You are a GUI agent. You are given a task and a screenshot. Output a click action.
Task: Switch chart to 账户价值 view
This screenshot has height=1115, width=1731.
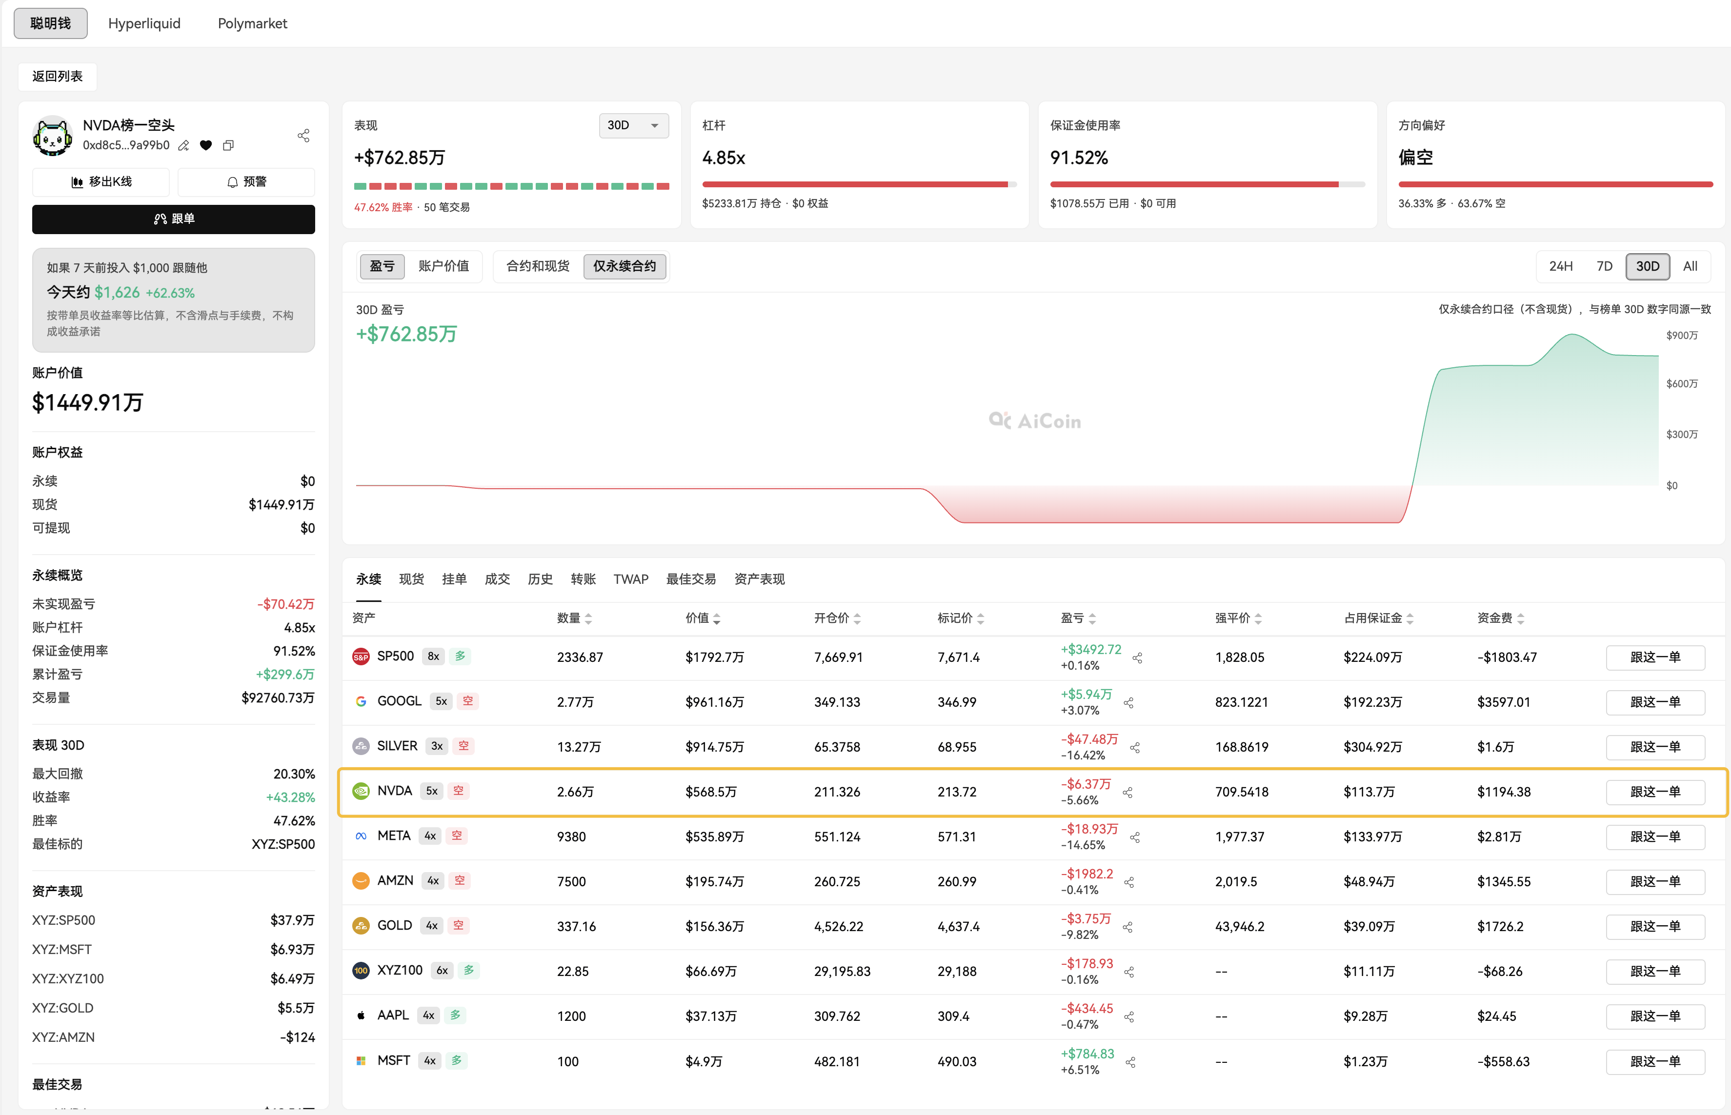[443, 266]
